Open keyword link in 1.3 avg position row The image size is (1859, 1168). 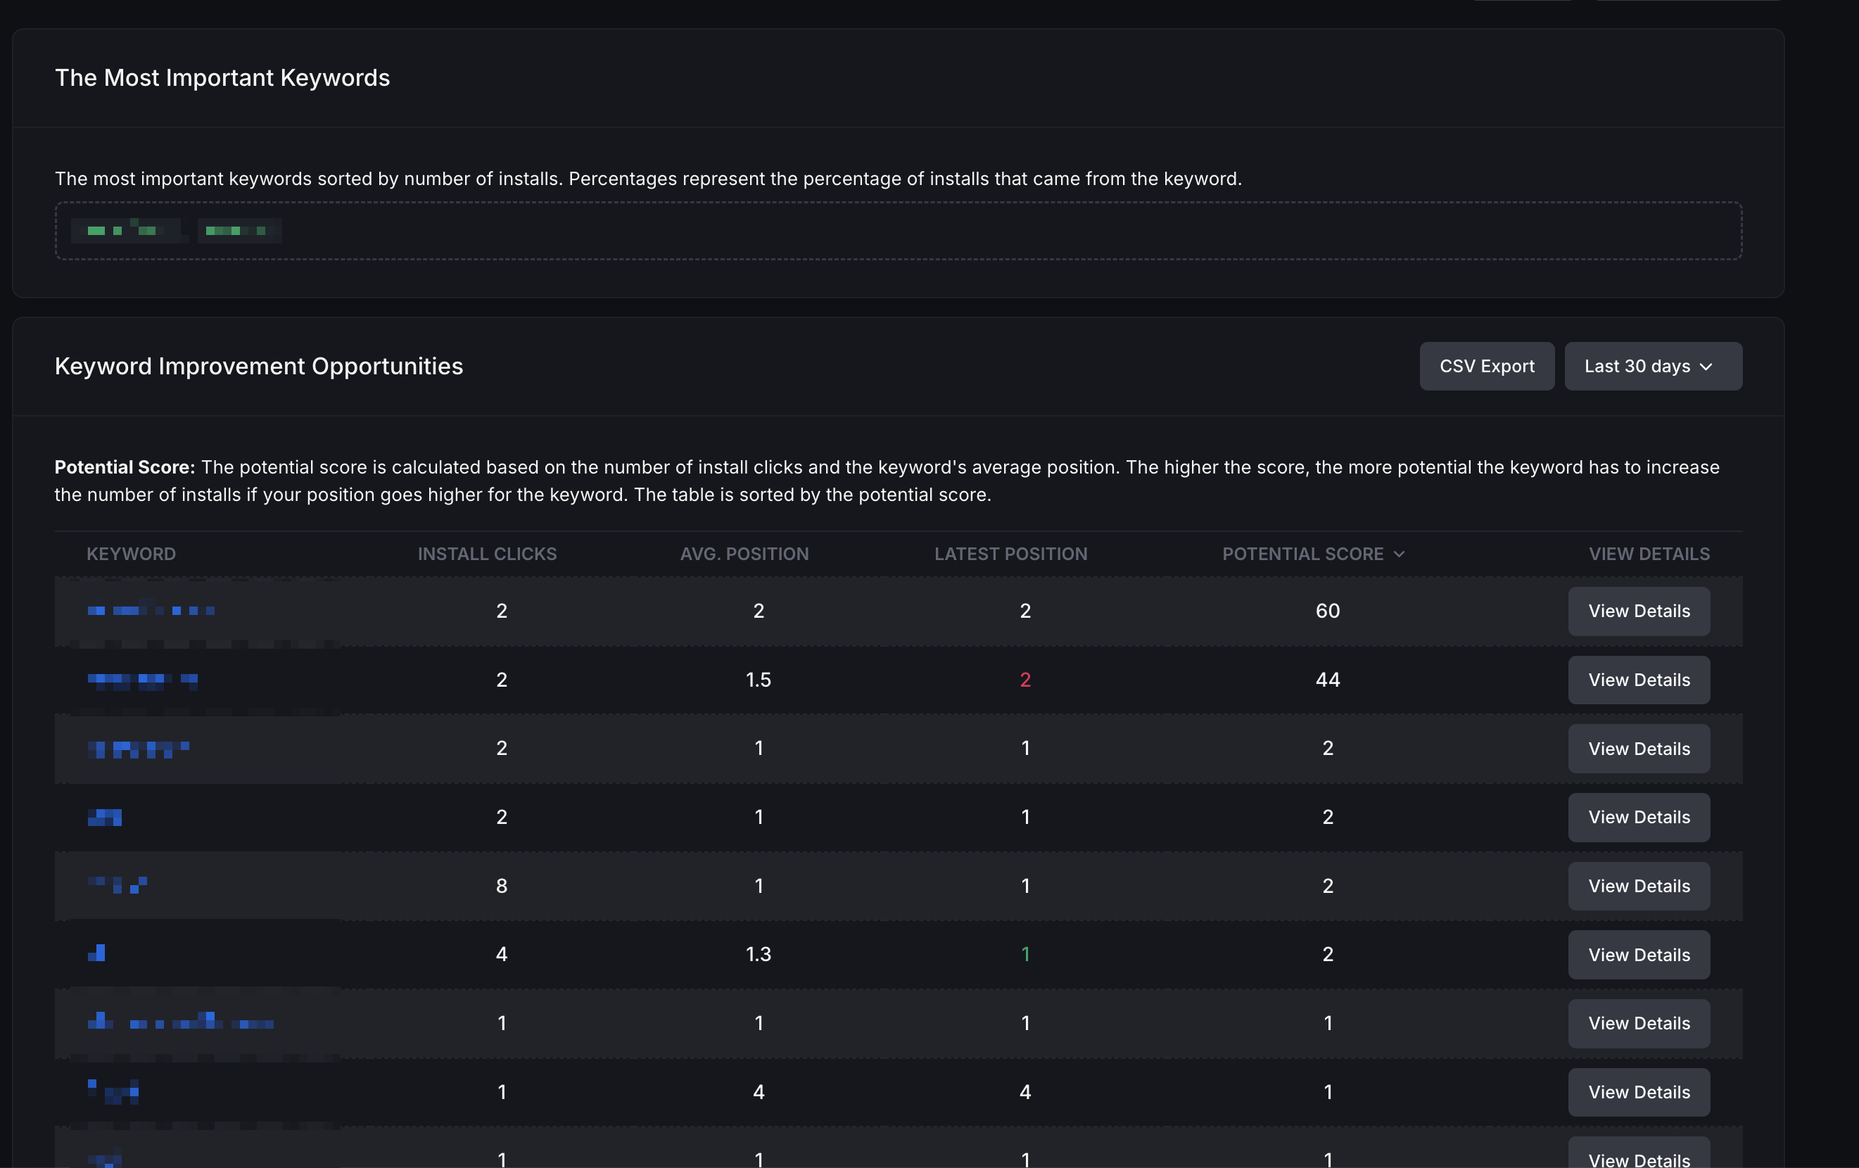point(96,953)
